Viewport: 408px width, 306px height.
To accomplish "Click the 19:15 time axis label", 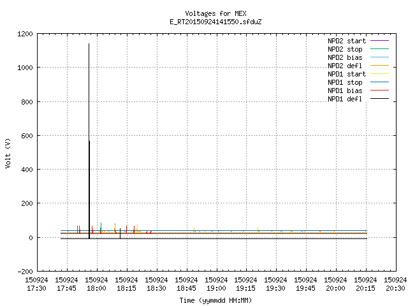I will [246, 289].
